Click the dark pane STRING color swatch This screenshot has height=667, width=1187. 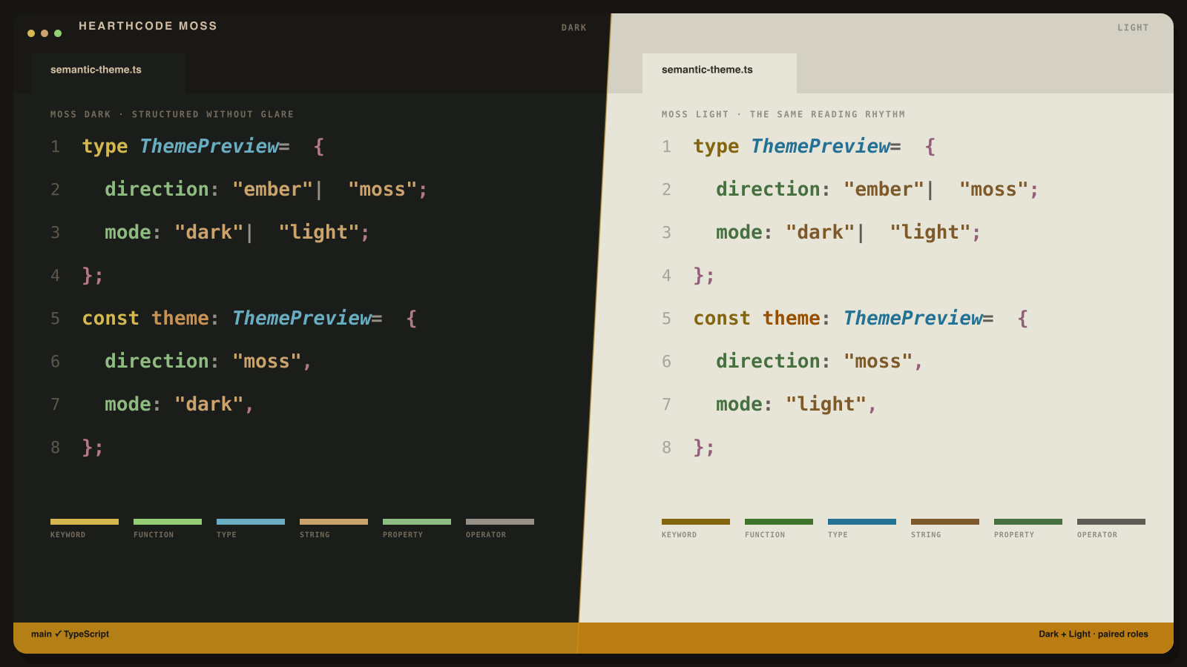334,522
